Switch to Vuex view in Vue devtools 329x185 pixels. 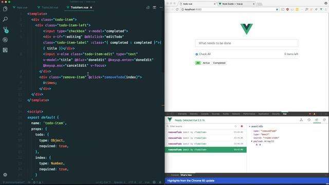coord(309,120)
